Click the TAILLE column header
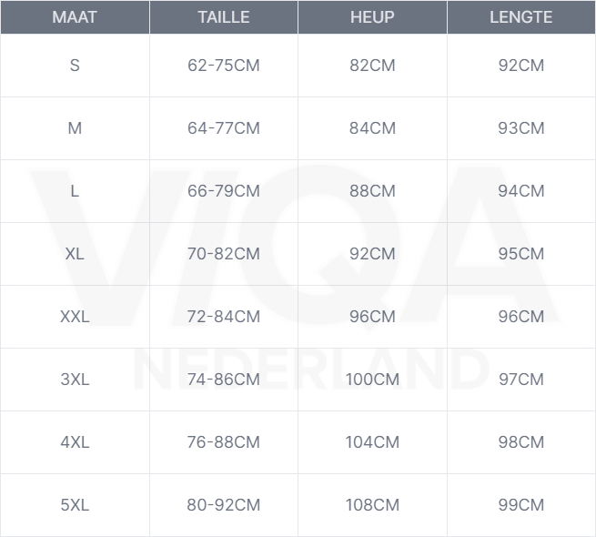Viewport: 596px width, 537px height. 223,17
